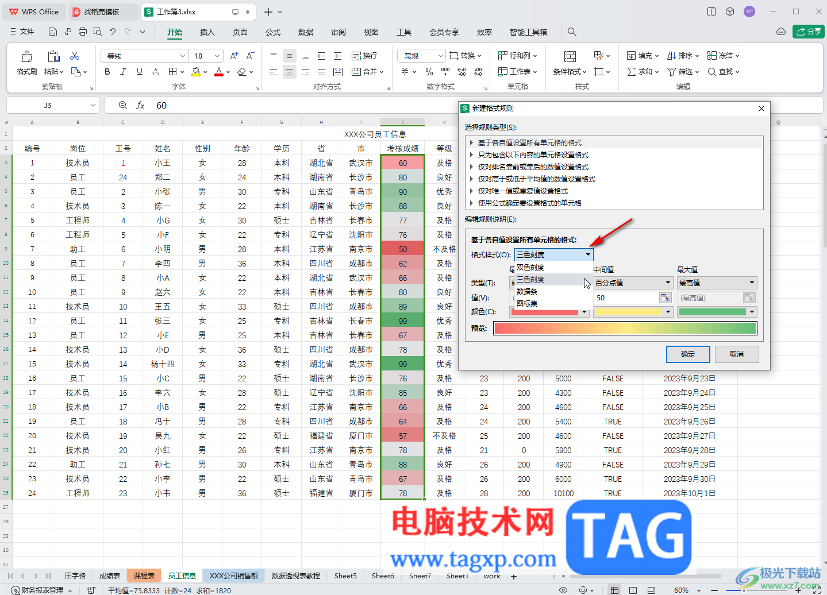Click the range picker icon beside value 50
This screenshot has width=827, height=595.
(x=666, y=297)
